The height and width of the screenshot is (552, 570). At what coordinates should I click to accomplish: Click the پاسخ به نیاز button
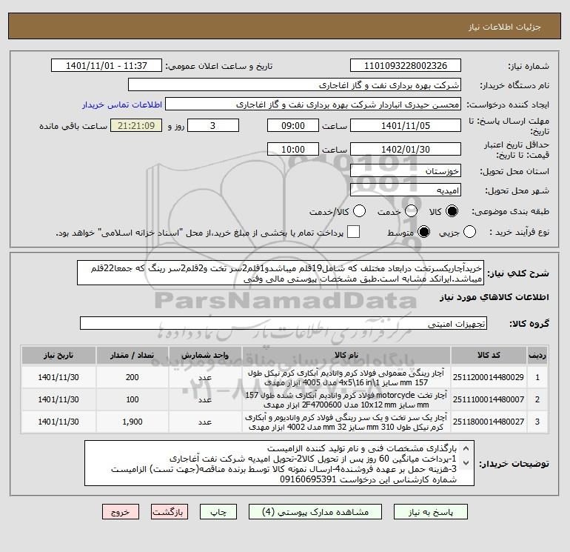click(x=431, y=512)
